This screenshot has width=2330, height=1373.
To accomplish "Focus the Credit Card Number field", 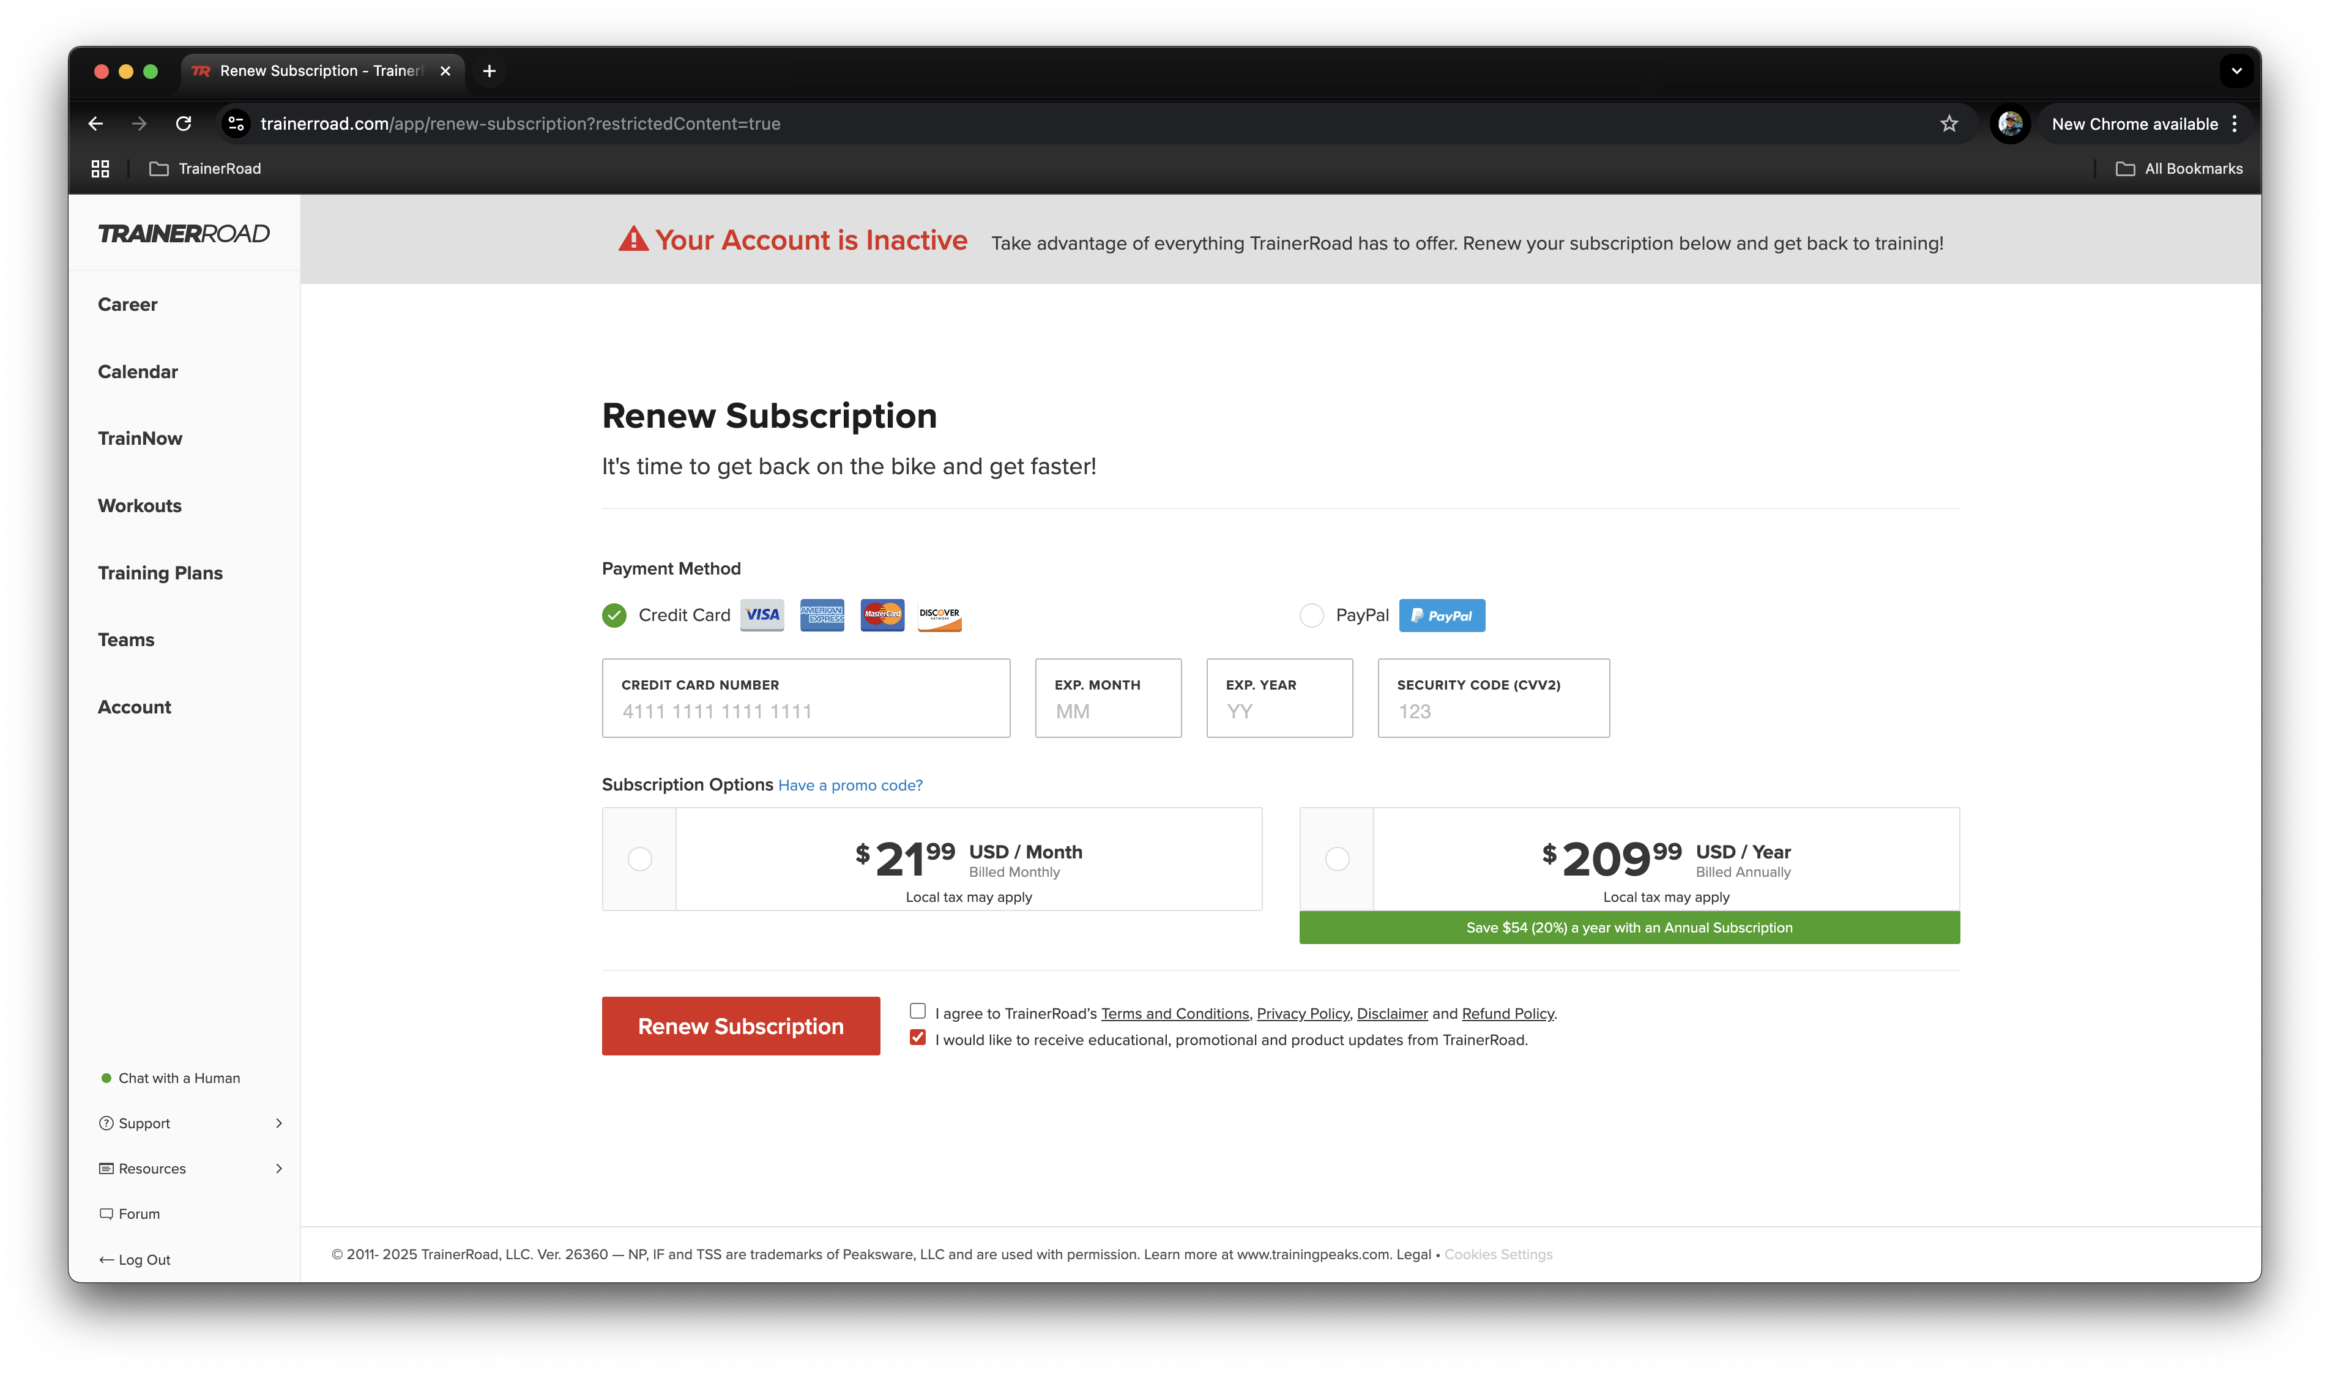I will (x=806, y=699).
